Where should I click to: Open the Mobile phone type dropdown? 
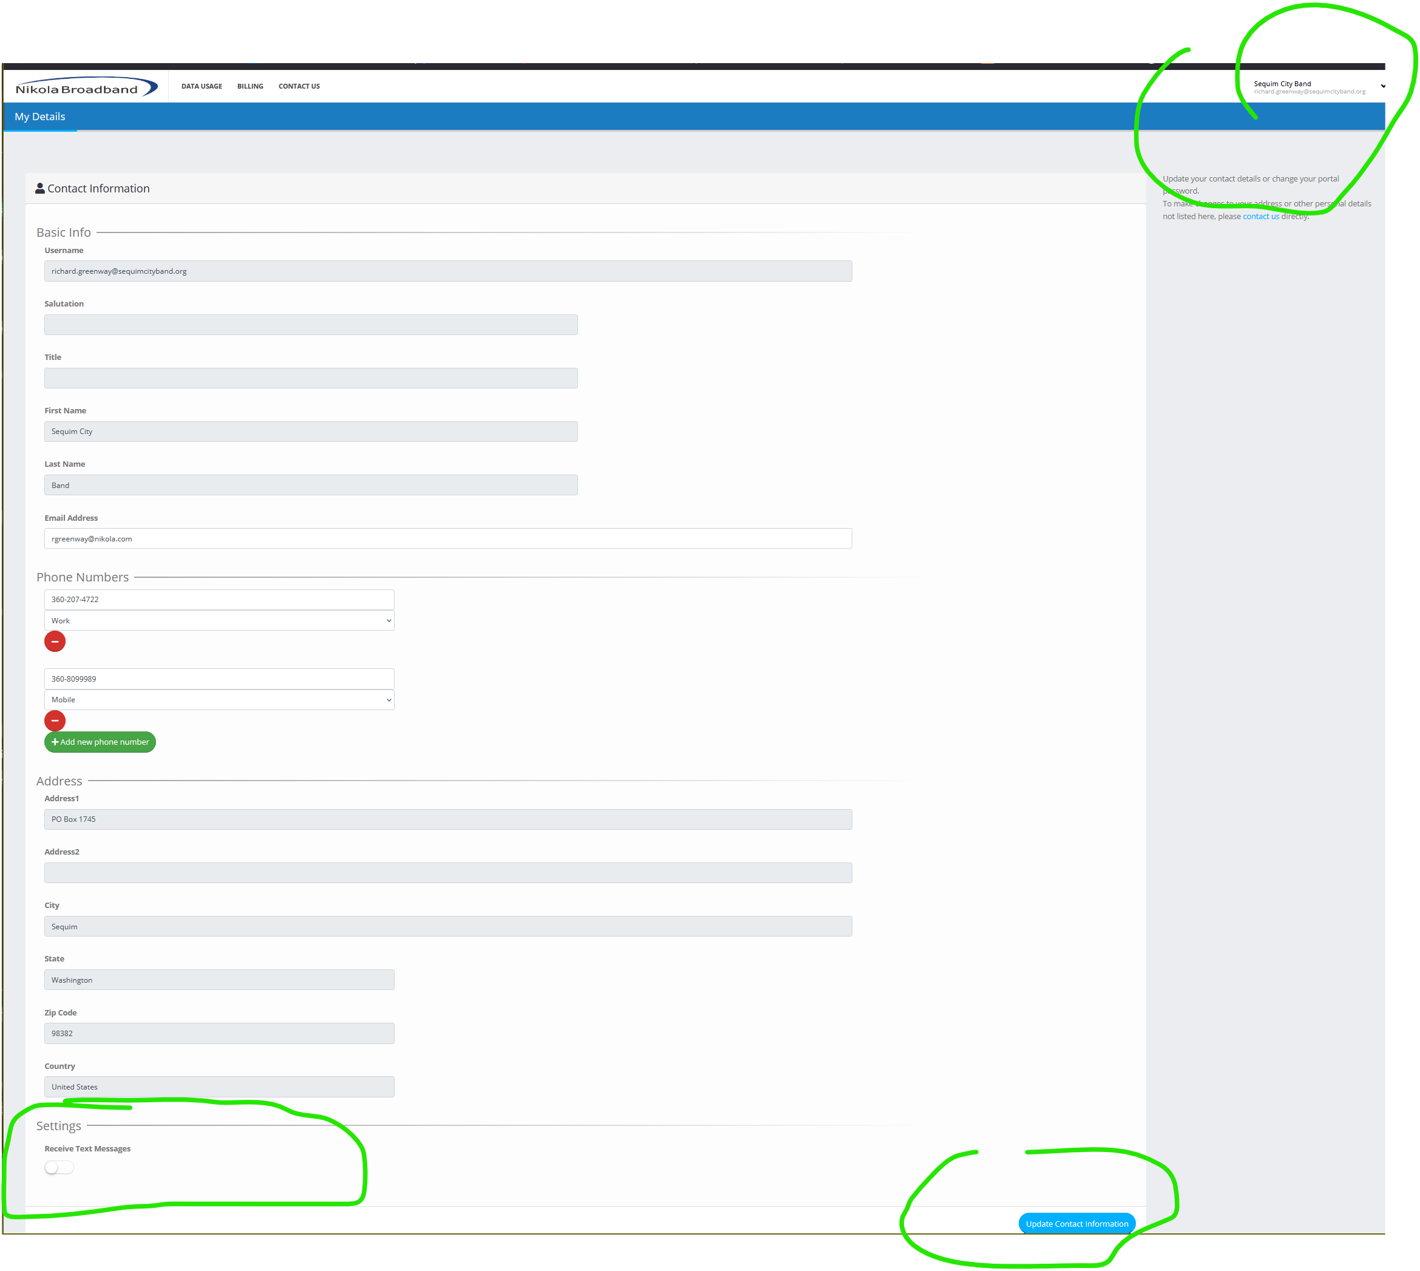click(219, 699)
